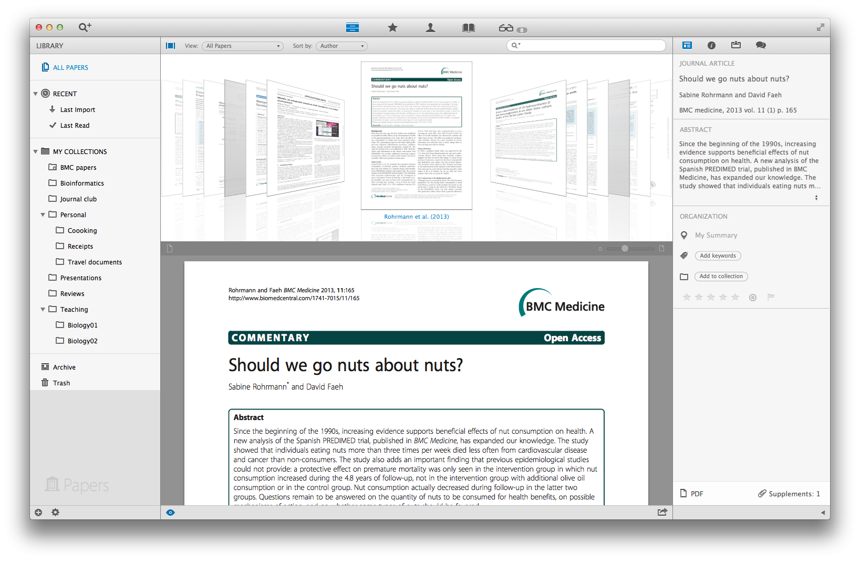The width and height of the screenshot is (860, 561).
Task: Collapse the Personal folder triangle
Action: point(43,215)
